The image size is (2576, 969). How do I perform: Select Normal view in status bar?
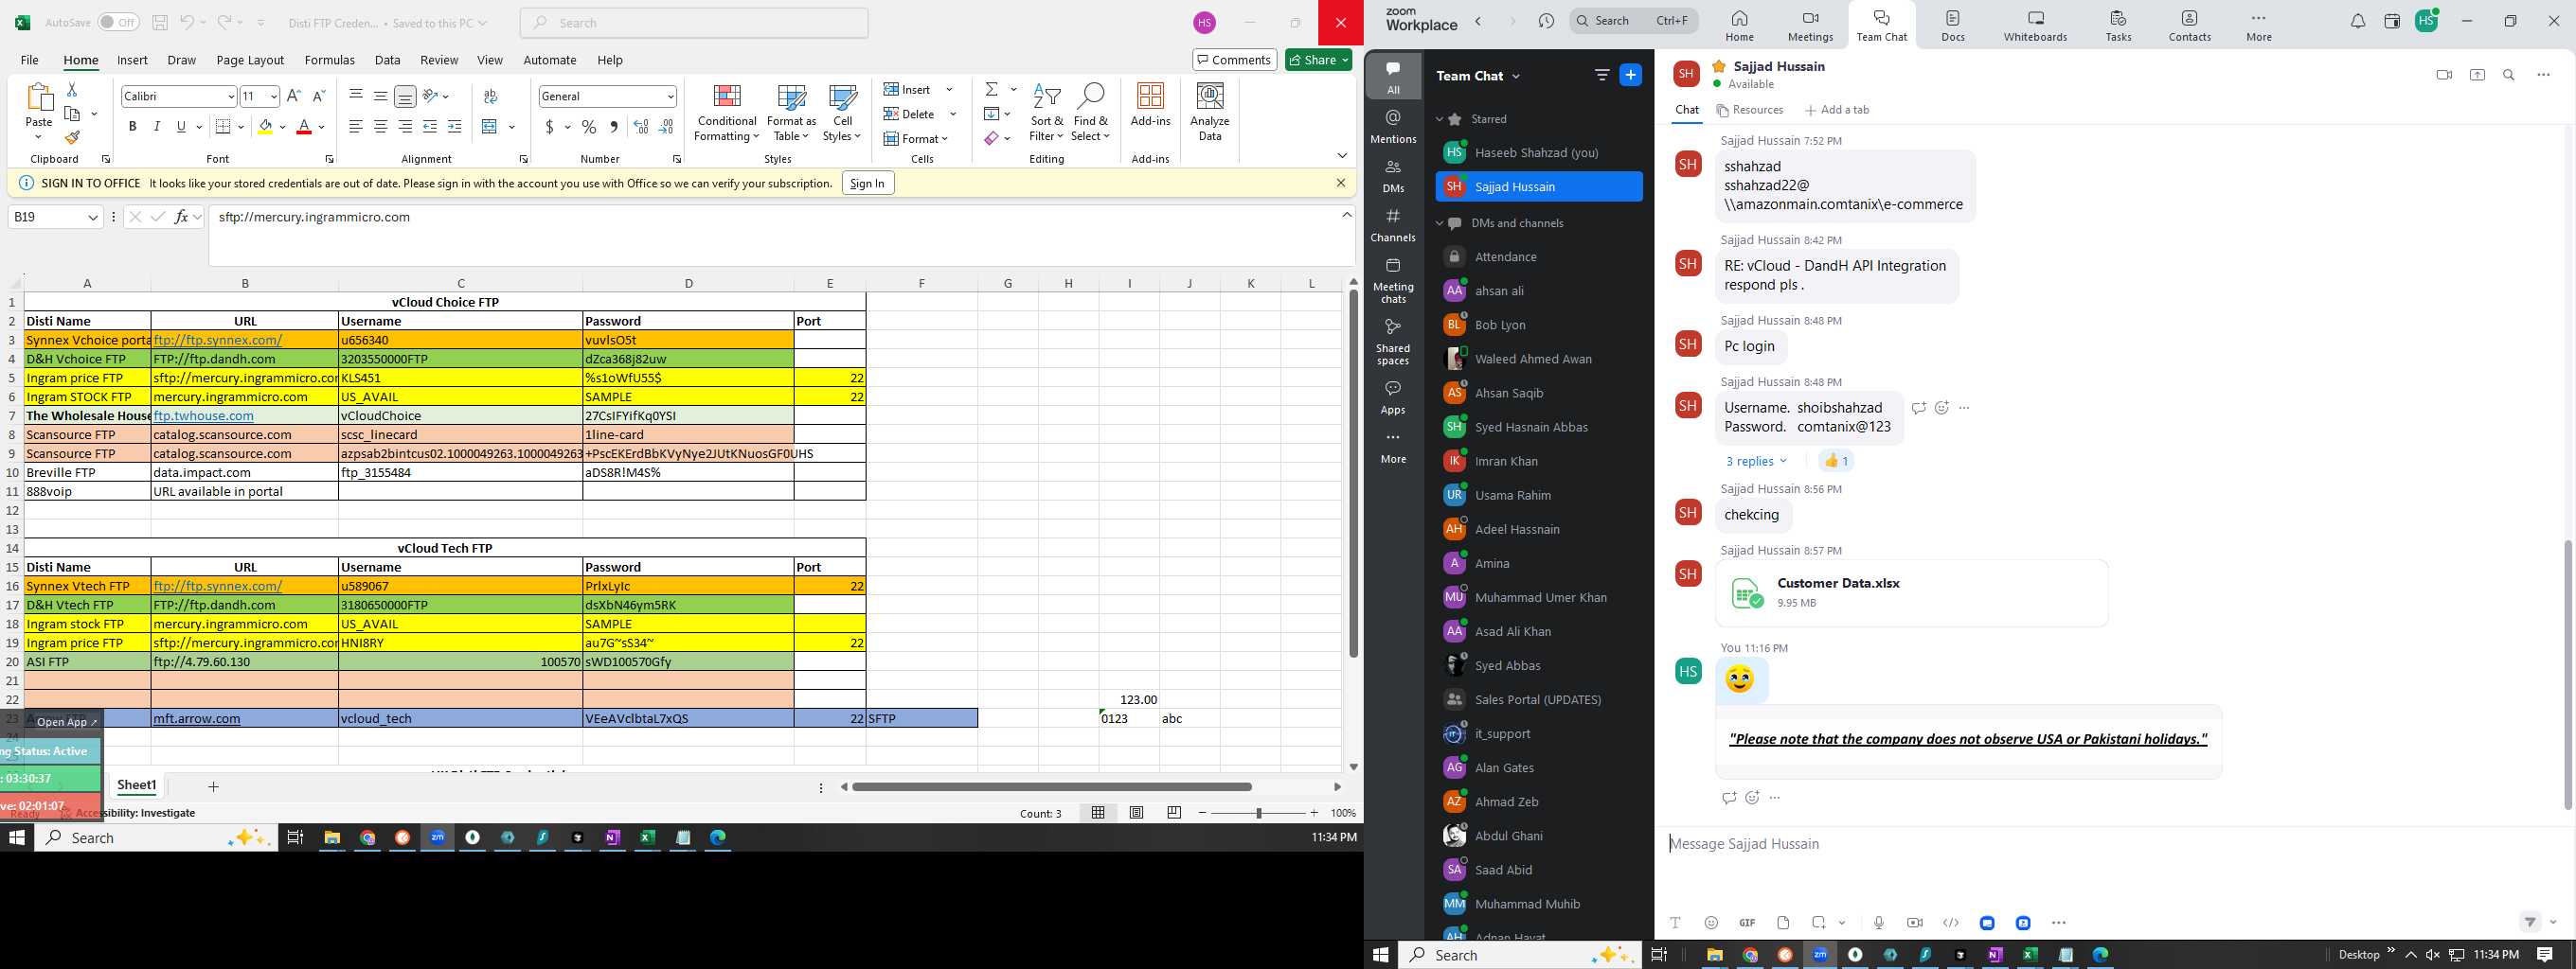[1098, 813]
